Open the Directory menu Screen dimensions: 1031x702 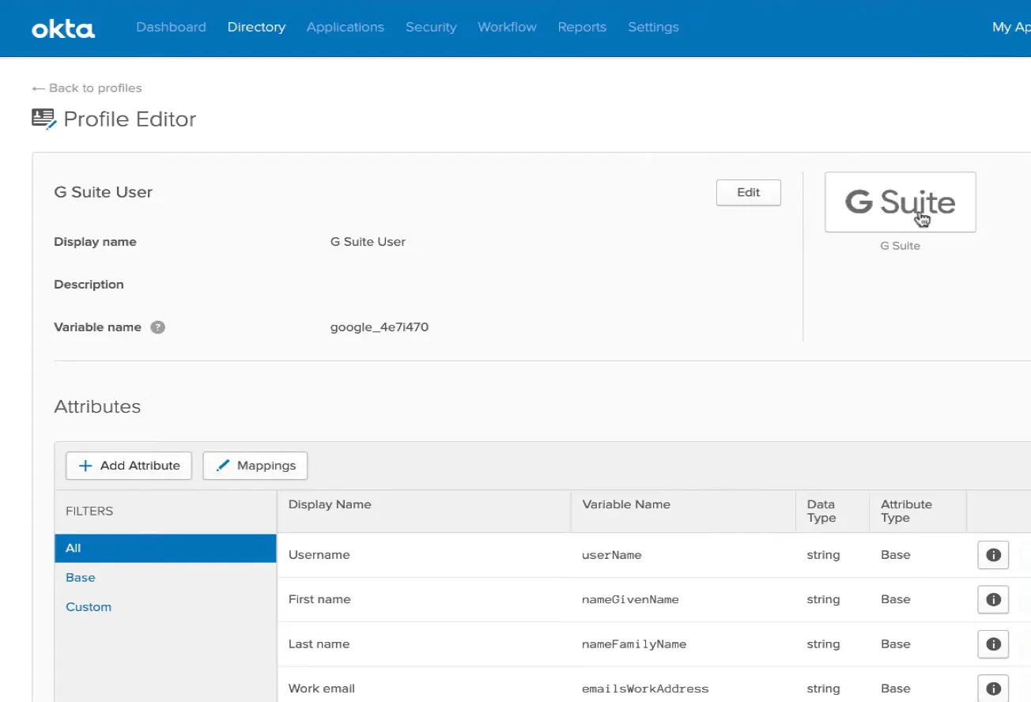pyautogui.click(x=256, y=27)
